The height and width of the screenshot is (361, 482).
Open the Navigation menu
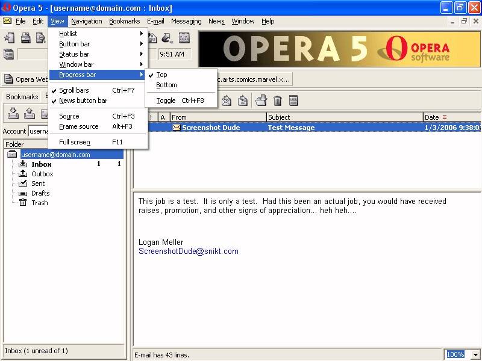click(x=87, y=21)
